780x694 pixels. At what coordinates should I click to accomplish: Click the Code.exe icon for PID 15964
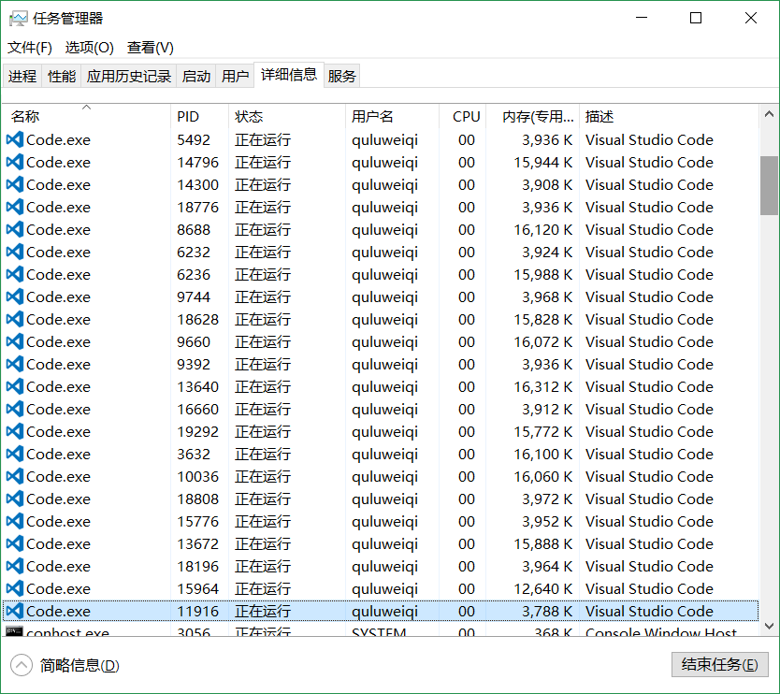point(17,588)
